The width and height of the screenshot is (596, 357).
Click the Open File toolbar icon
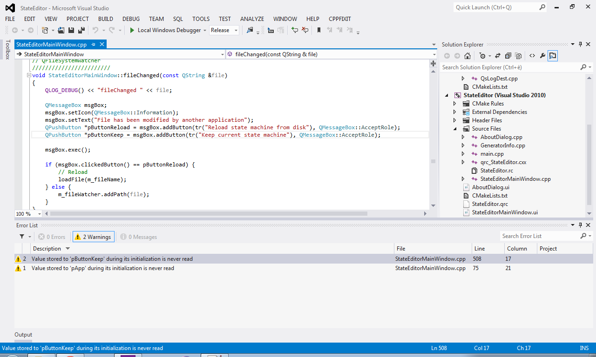click(x=61, y=30)
